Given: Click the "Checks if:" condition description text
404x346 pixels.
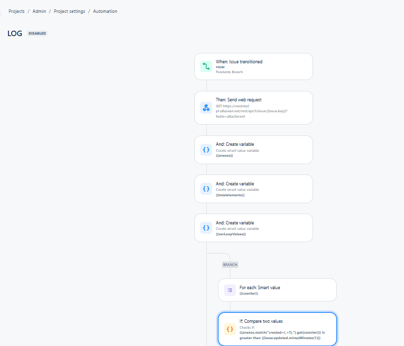Looking at the screenshot, I should click(x=247, y=327).
